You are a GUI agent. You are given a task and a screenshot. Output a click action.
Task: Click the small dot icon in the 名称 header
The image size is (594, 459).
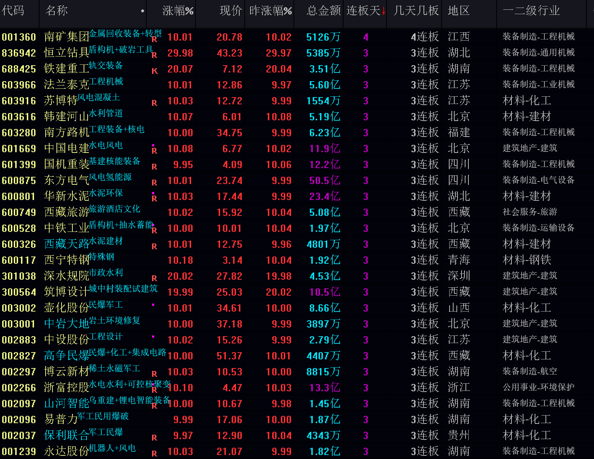click(x=143, y=11)
